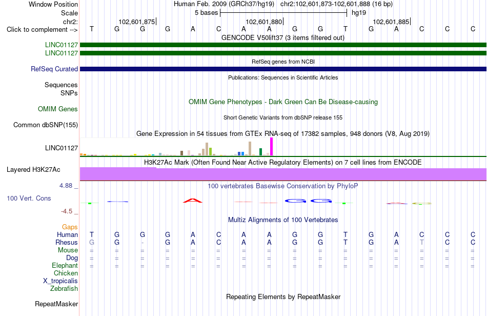This screenshot has width=487, height=316.
Task: Open the Layered H3K27Ac track label
Action: 33,170
